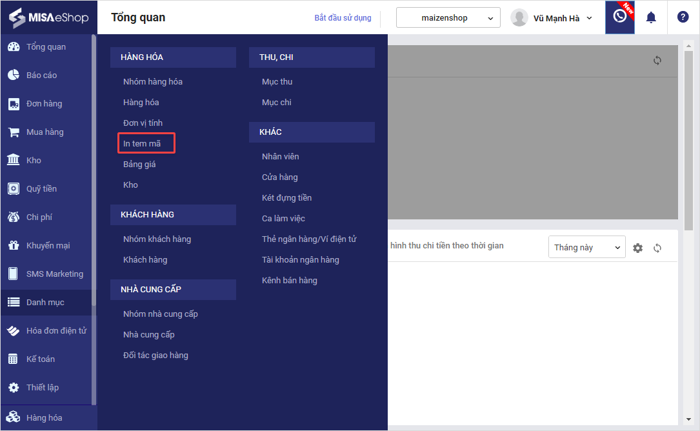Screen dimensions: 700x431
Task: Click the Kế toán sidebar label
Action: (x=41, y=359)
